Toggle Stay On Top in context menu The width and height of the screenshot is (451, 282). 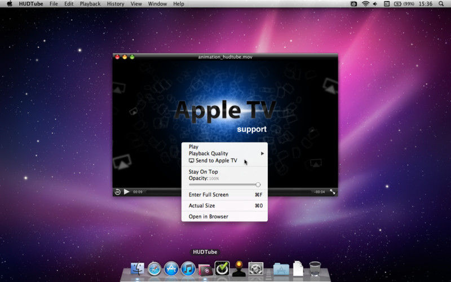[x=204, y=172]
